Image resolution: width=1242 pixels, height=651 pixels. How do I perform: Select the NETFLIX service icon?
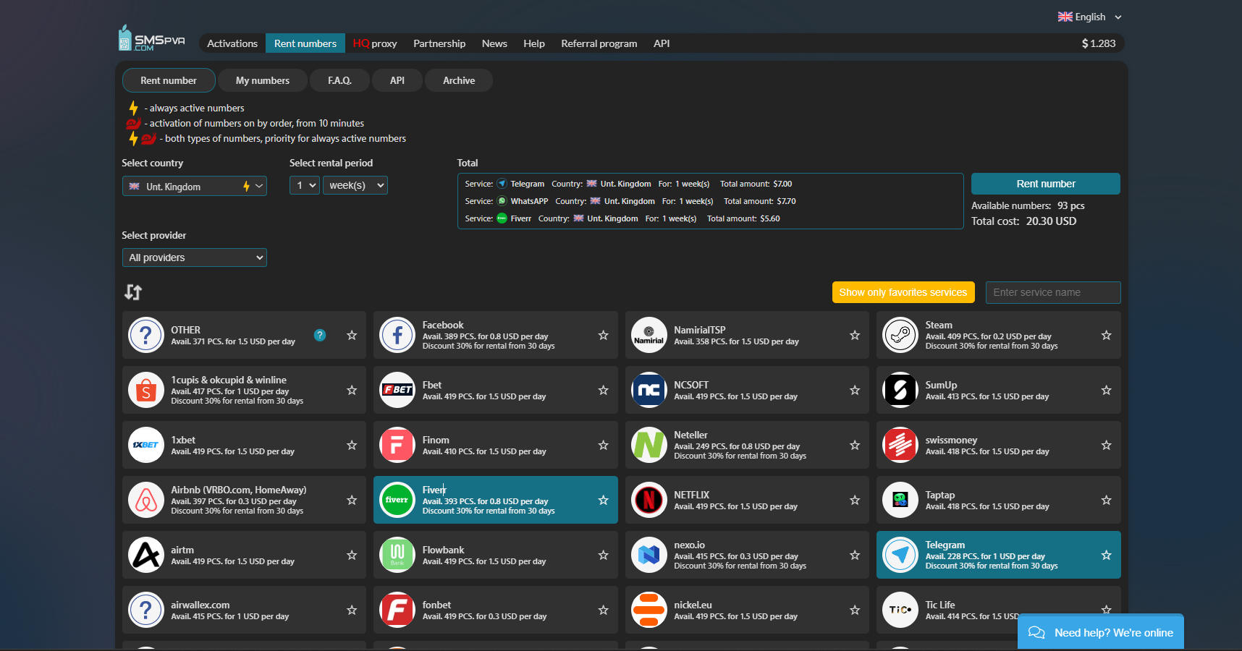coord(649,500)
